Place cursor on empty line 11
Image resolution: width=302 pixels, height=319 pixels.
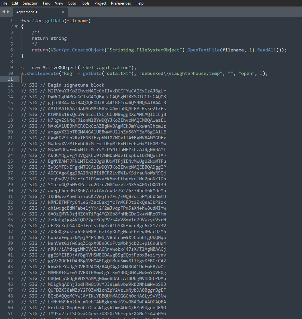point(161,79)
